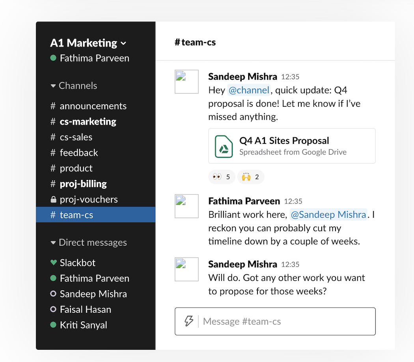Toggle the presence dot next to Fathima Parveen's name
The width and height of the screenshot is (414, 362).
(x=53, y=58)
